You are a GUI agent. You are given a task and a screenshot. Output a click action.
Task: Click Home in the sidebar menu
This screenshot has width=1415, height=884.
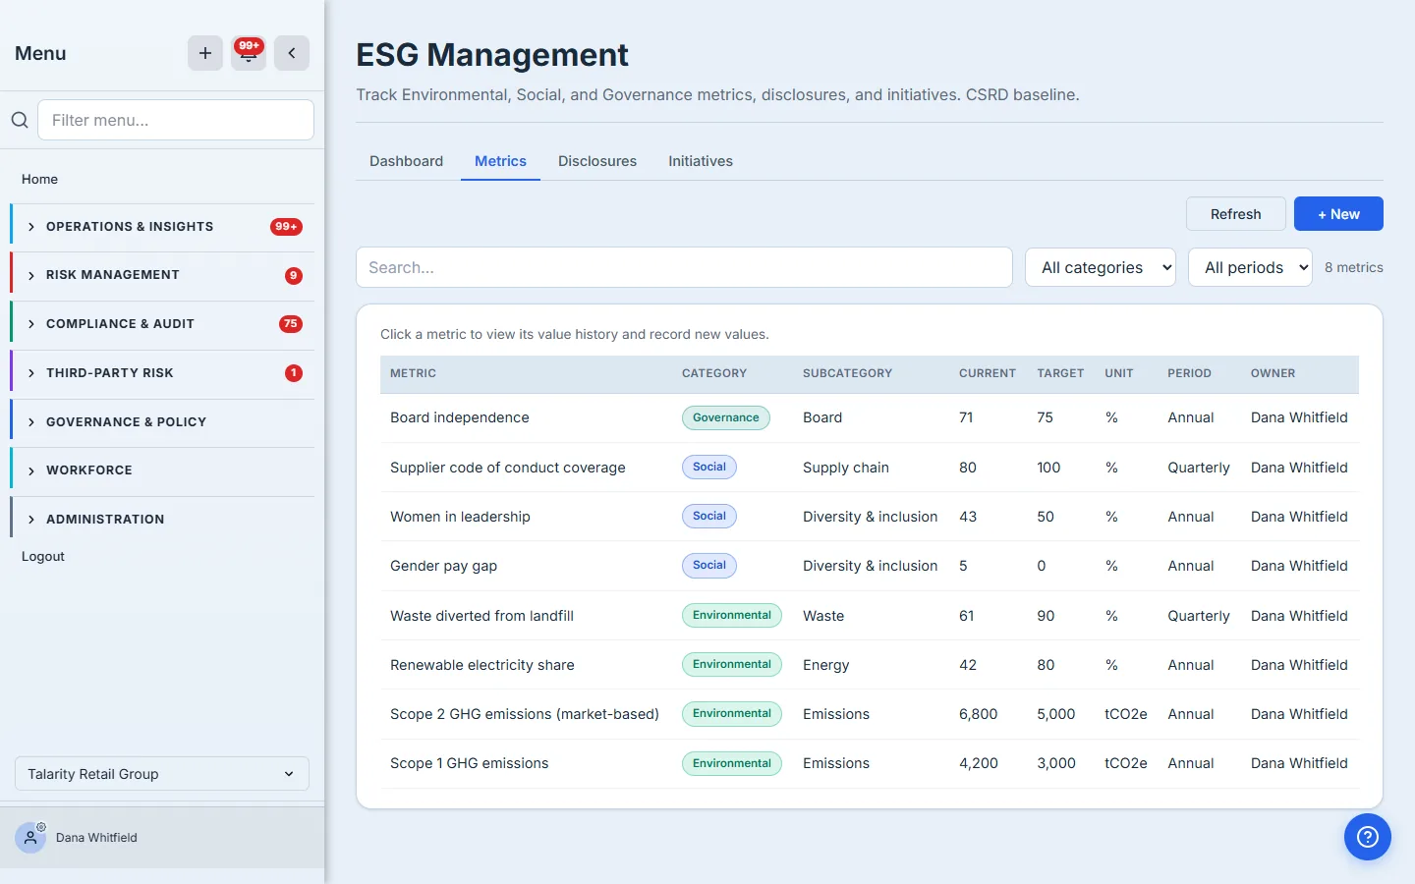(39, 179)
